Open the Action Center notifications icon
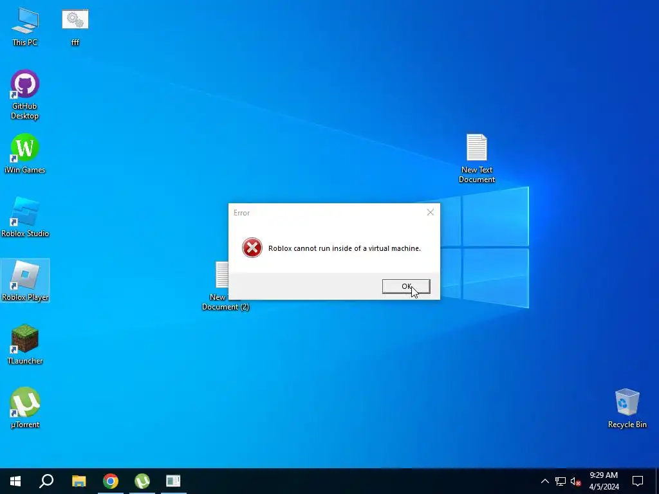This screenshot has width=659, height=494. click(x=638, y=481)
